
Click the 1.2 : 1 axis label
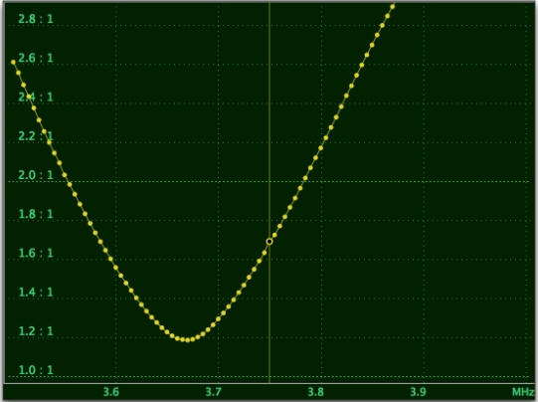(x=36, y=331)
